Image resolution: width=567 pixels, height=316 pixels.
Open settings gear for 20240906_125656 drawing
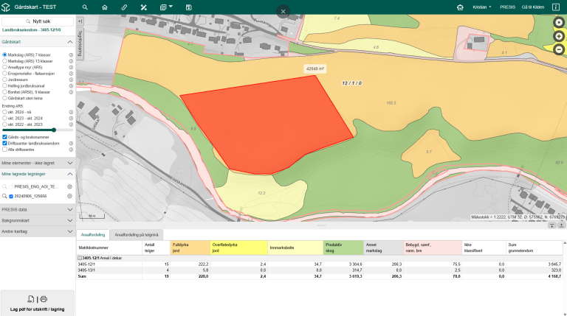[x=70, y=197]
